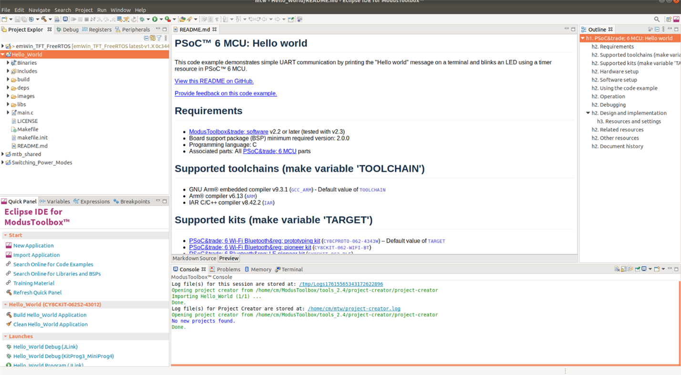Viewport: 681px width, 375px height.
Task: Open the Project menu
Action: (x=84, y=10)
